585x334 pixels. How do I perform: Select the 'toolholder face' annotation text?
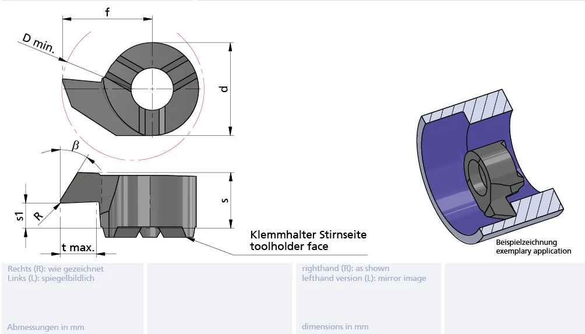coord(289,247)
